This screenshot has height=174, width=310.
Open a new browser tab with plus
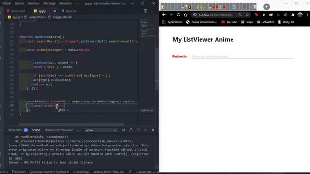pos(267,7)
